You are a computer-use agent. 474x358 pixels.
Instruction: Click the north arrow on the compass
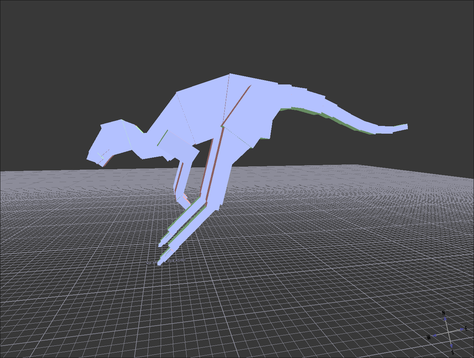445,319
